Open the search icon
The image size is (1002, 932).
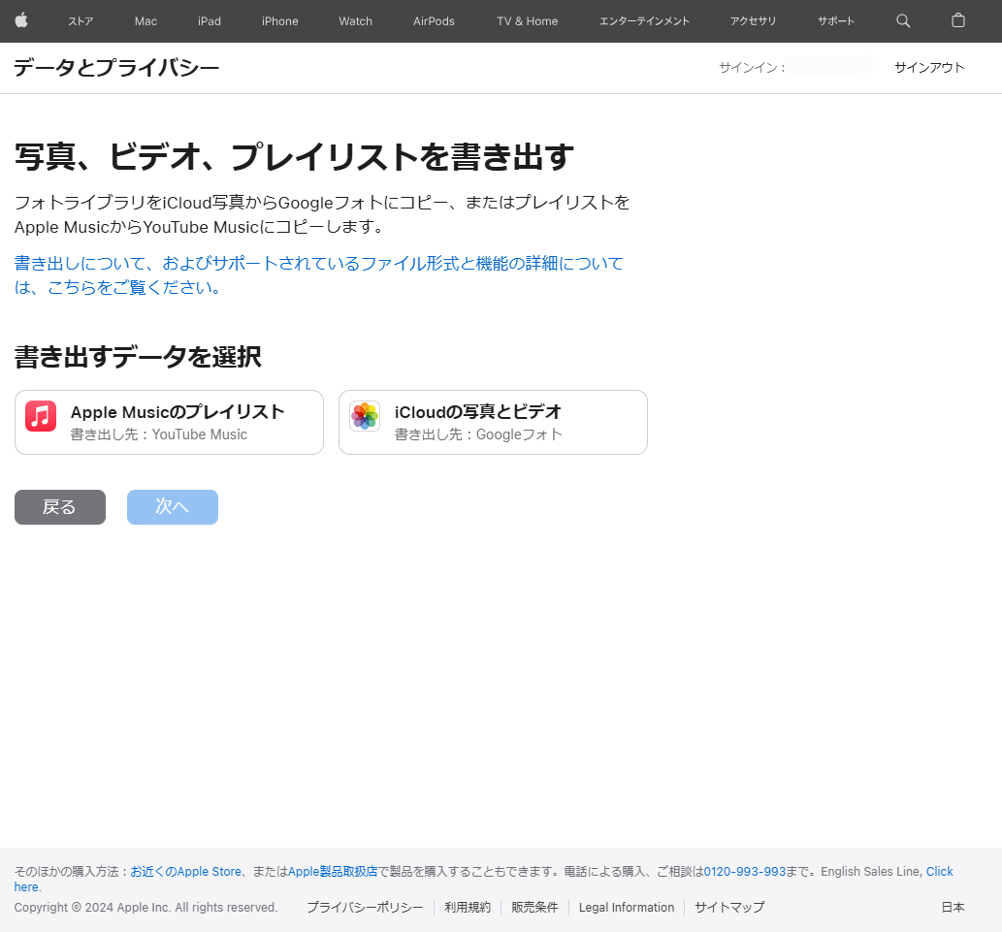[x=902, y=20]
